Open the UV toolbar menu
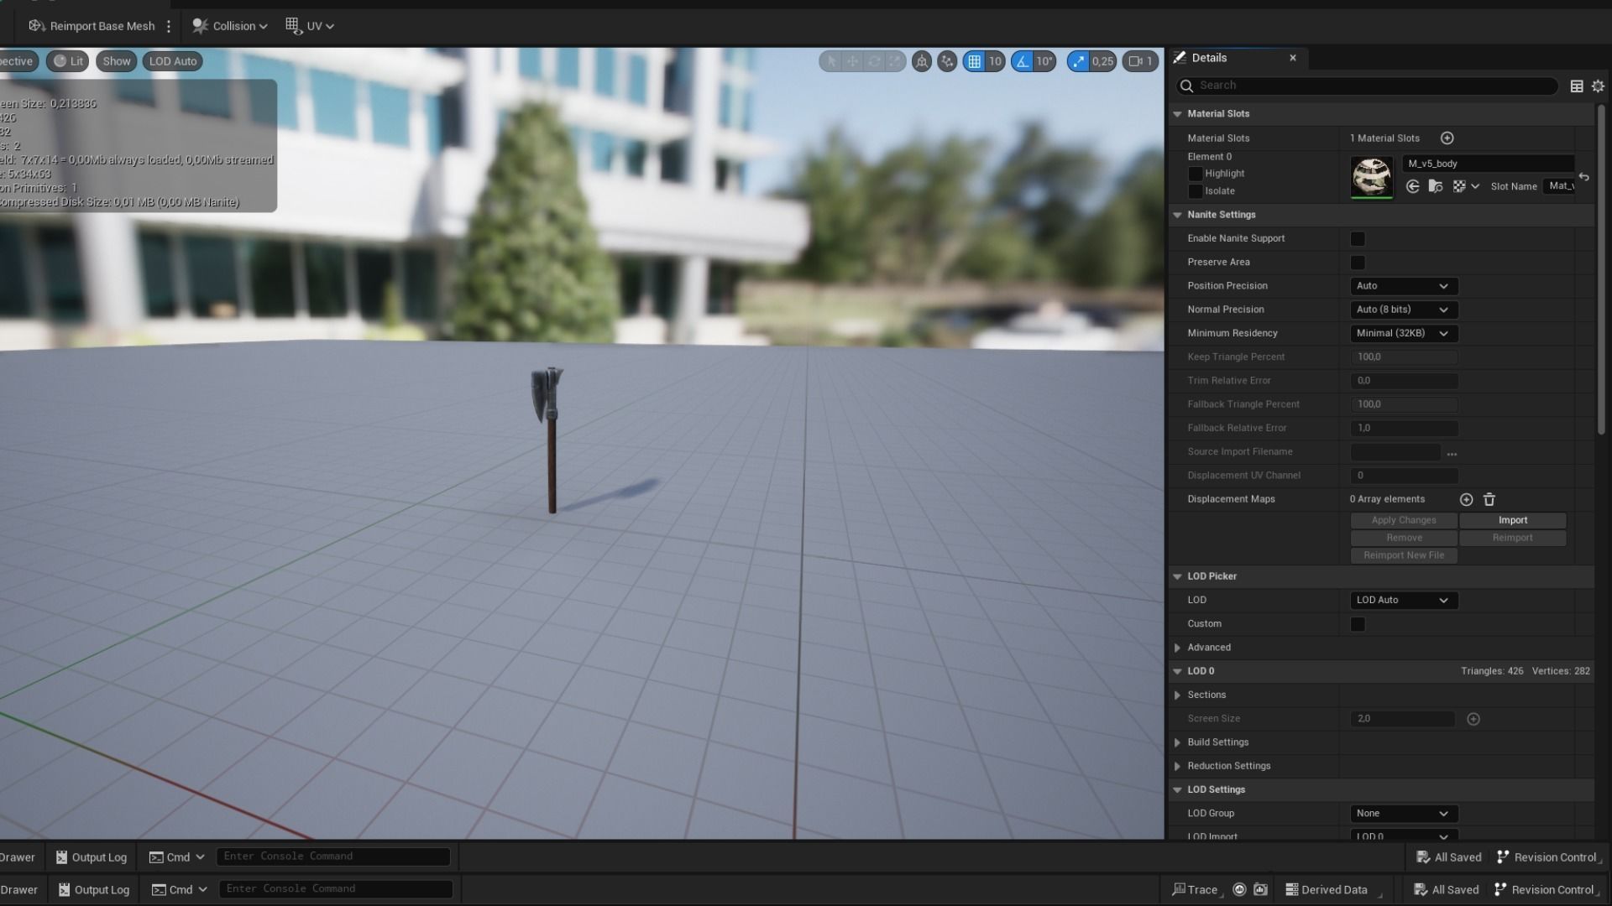Viewport: 1612px width, 906px height. pyautogui.click(x=309, y=26)
